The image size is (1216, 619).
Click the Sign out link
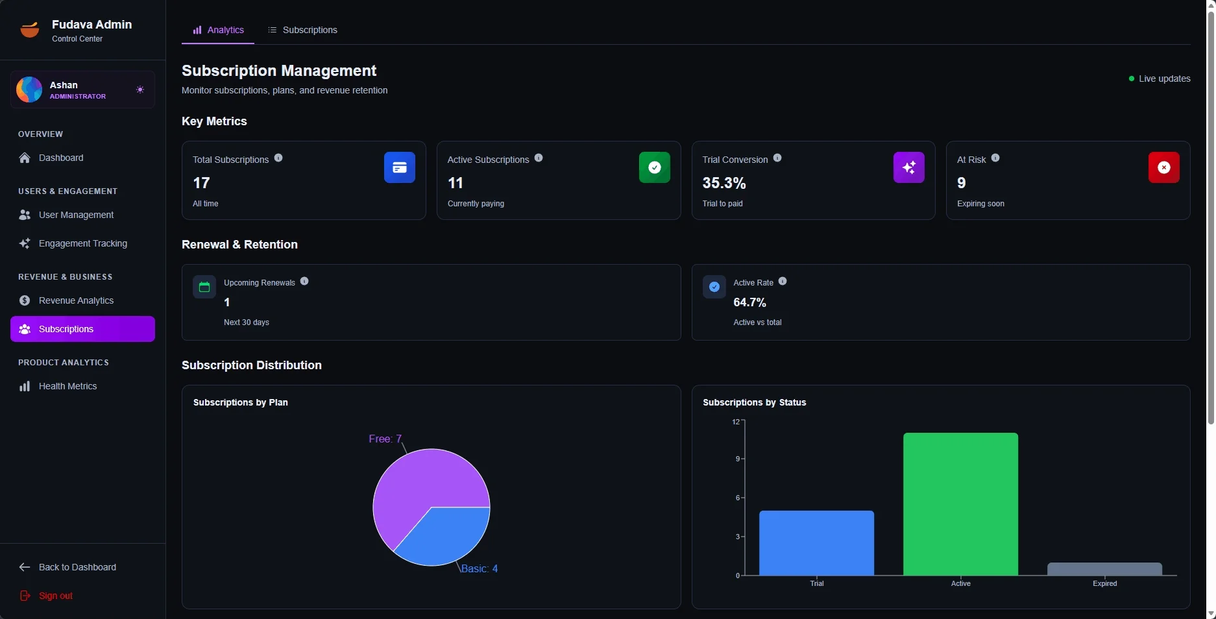[x=55, y=596]
